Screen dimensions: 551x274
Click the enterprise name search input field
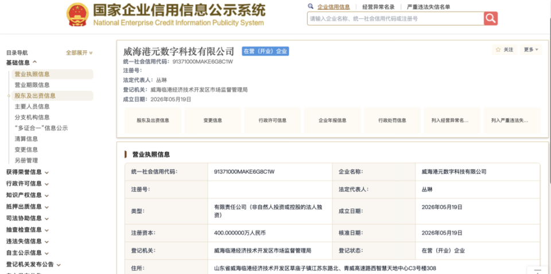395,18
